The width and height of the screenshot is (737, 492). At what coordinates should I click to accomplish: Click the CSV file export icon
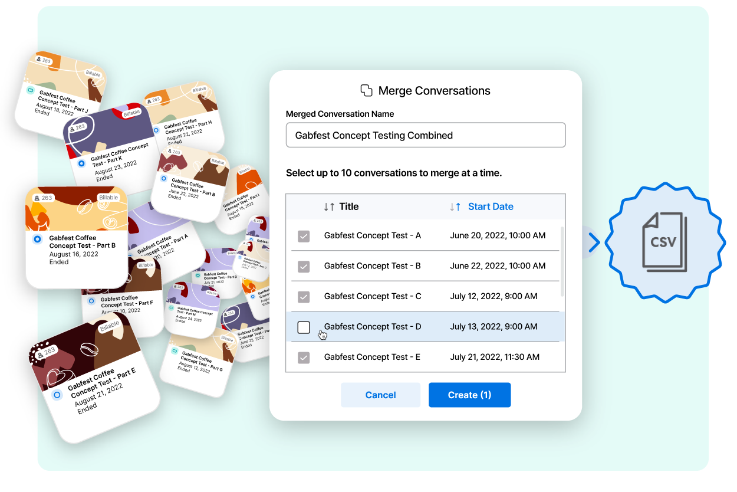click(x=664, y=242)
